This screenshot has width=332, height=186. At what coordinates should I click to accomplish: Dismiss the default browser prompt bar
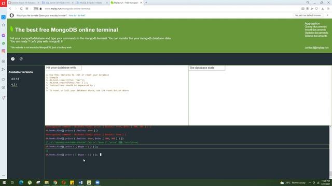coord(327,16)
